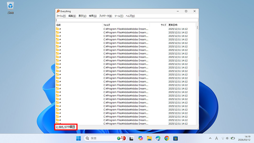
Task: Expand the hidden system tray icons chevron
Action: 210,138
